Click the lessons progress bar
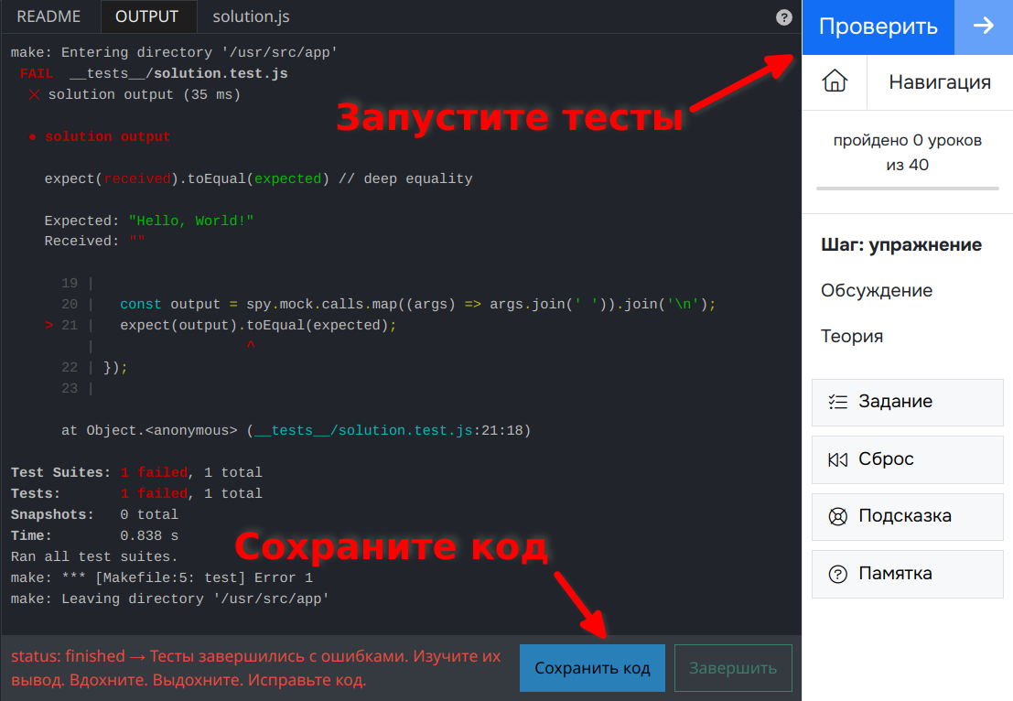Viewport: 1013px width, 701px height. click(x=908, y=189)
